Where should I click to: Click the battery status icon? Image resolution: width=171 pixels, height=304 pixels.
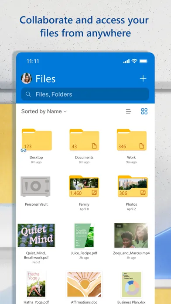[x=144, y=61]
